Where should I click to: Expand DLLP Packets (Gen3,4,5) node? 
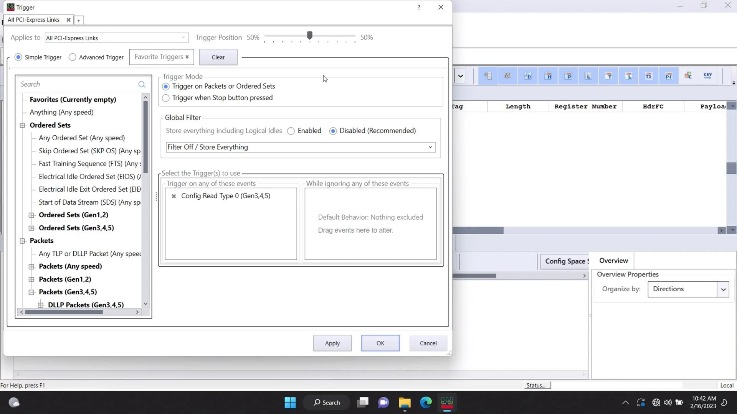point(41,305)
